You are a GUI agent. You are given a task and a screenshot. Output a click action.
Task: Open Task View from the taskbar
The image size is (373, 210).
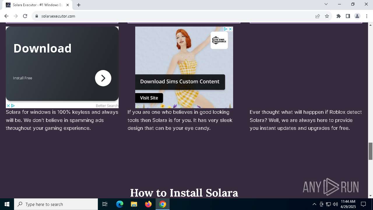105,204
